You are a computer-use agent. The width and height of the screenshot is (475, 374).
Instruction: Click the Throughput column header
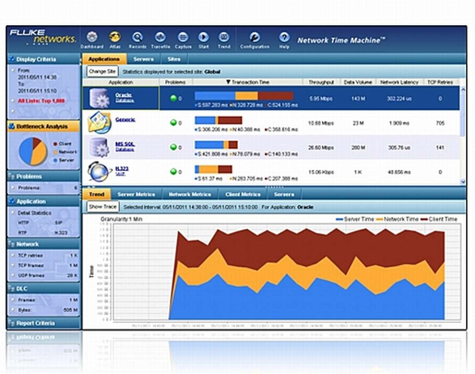click(321, 82)
